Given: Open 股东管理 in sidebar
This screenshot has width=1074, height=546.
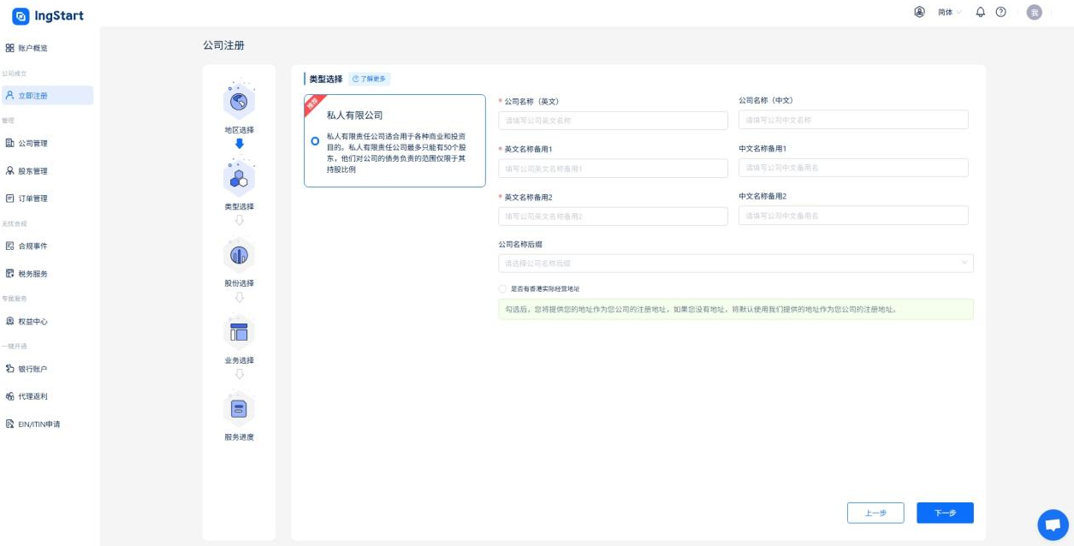Looking at the screenshot, I should (x=47, y=171).
